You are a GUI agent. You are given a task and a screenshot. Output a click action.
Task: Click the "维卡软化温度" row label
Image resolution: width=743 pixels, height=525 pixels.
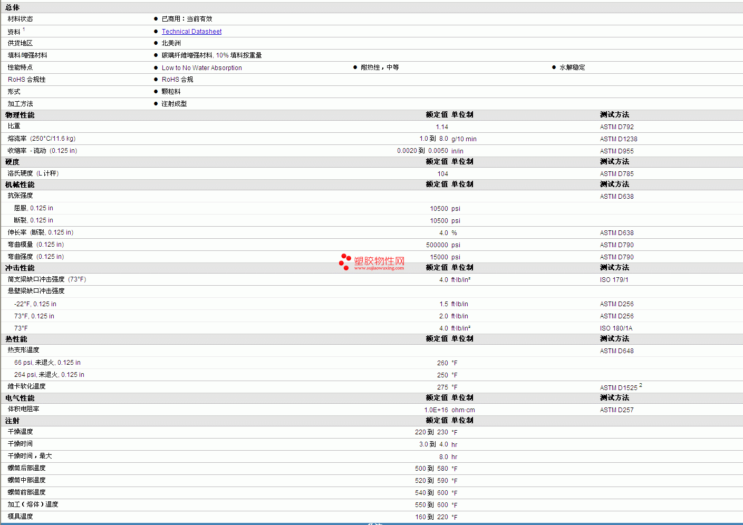point(26,386)
